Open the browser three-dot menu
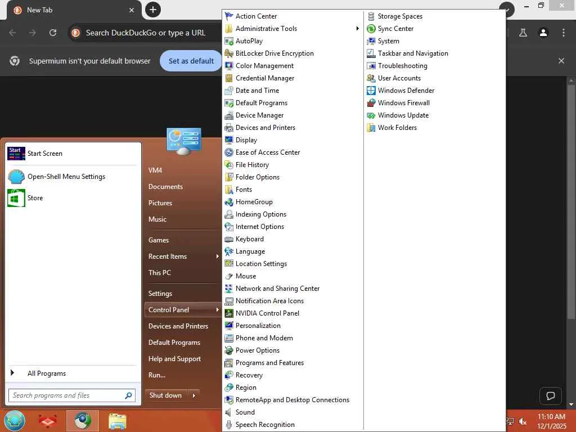Viewport: 576px width, 432px height. [564, 33]
